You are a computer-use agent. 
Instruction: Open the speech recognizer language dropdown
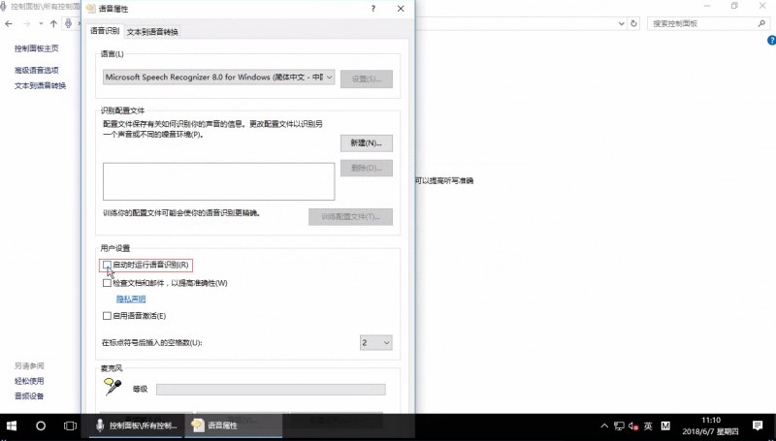(219, 78)
